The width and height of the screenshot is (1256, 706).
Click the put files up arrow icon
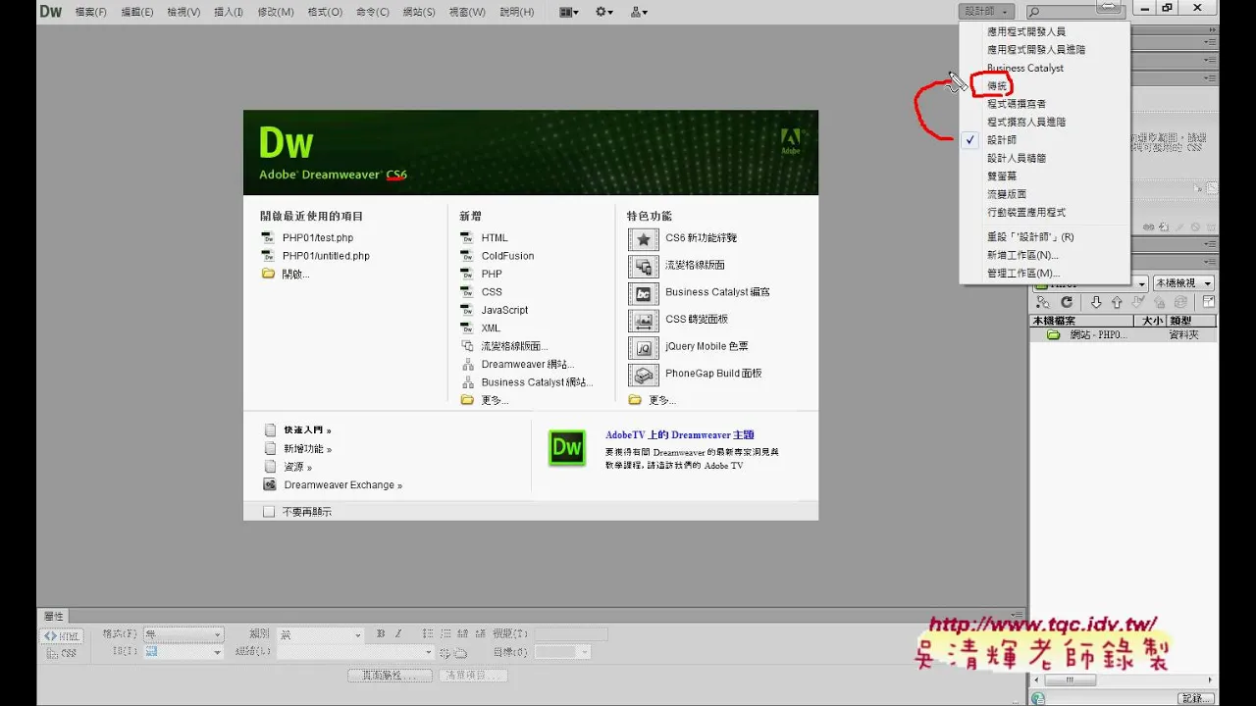[1117, 303]
